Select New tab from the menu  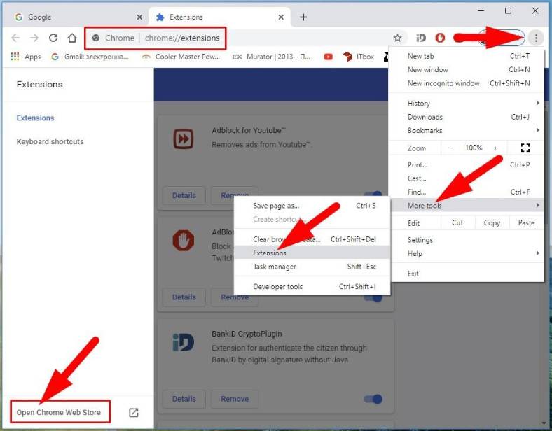(x=467, y=56)
